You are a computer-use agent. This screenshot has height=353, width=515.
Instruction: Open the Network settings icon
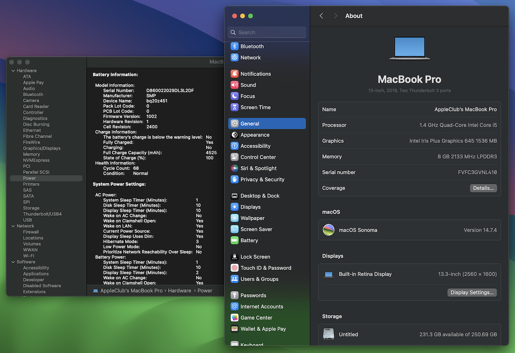[235, 58]
